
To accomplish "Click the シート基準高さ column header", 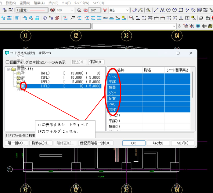I will [x=177, y=70].
